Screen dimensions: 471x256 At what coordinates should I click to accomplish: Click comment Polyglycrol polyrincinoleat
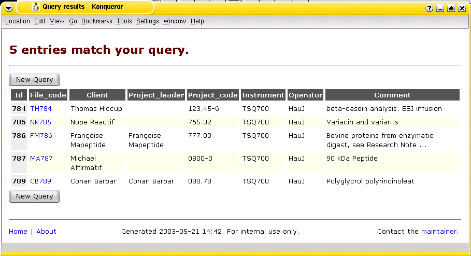pyautogui.click(x=370, y=181)
